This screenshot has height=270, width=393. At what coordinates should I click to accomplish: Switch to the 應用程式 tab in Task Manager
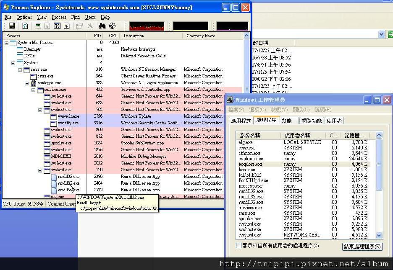[241, 121]
